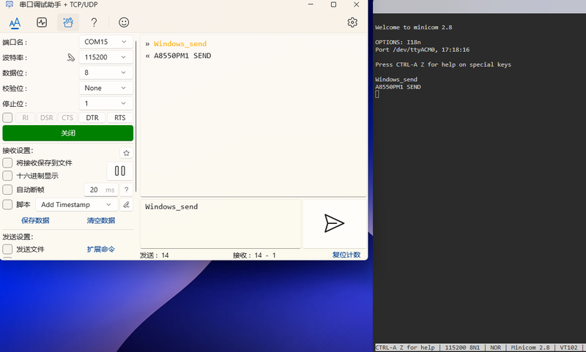This screenshot has height=352, width=586.
Task: Toggle the 十六进制显示 checkbox
Action: [7, 176]
